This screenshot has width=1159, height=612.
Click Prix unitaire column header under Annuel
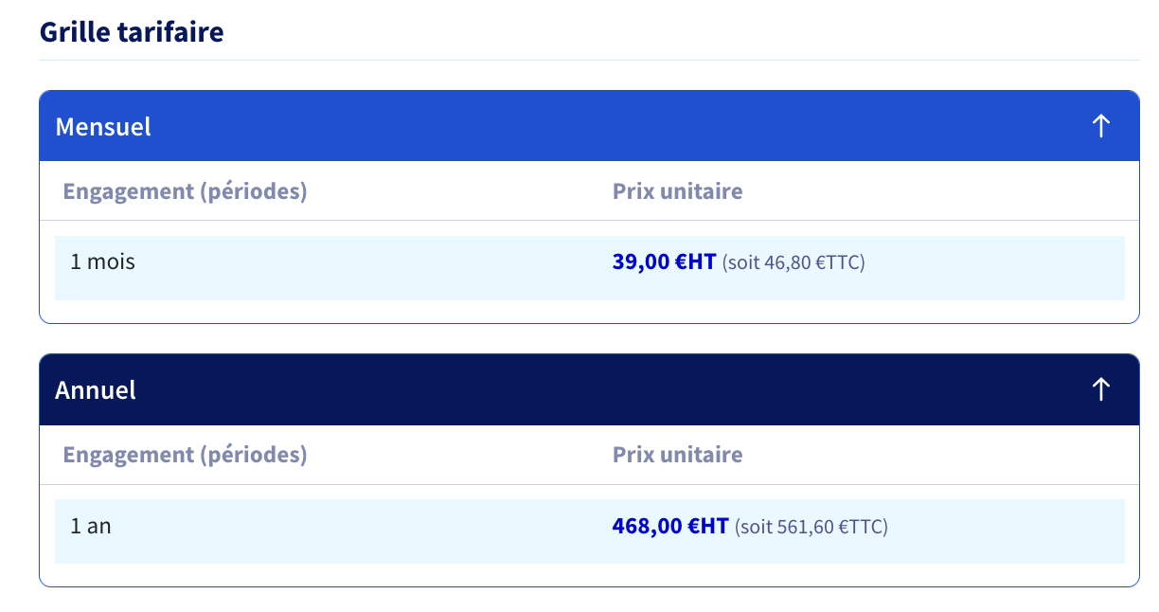(x=677, y=455)
